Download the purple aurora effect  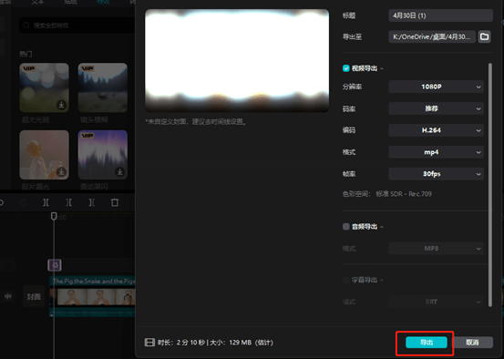coord(119,172)
